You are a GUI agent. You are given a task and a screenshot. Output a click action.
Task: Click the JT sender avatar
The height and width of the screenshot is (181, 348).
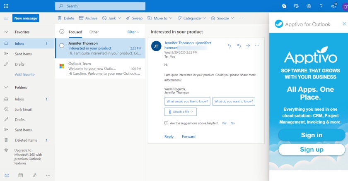click(x=156, y=46)
